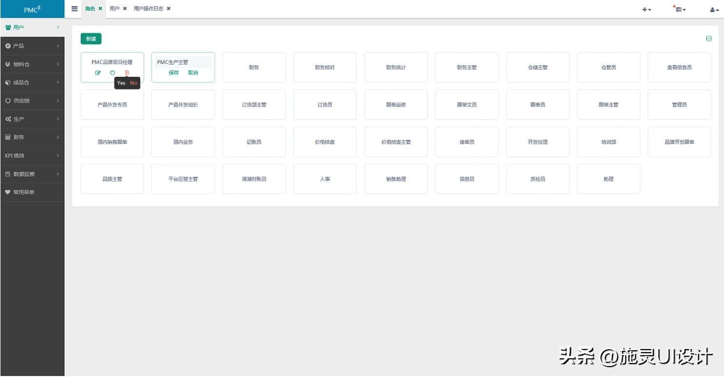The image size is (724, 377).
Task: Select the 国内业务 role card
Action: 183,142
